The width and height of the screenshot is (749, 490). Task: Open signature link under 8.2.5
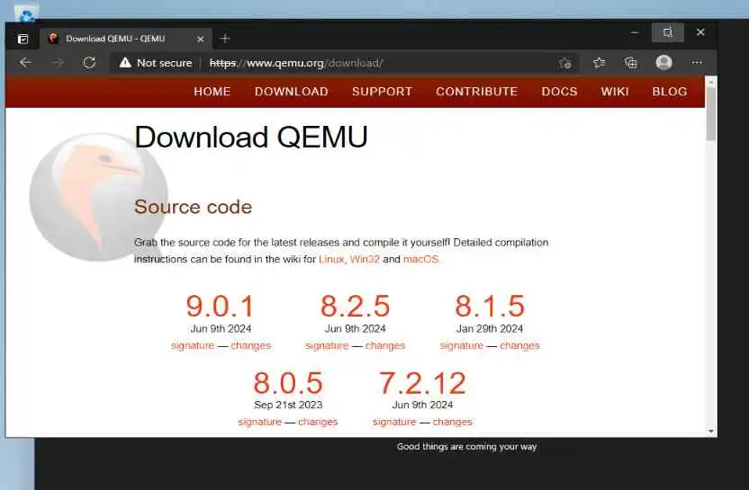tap(327, 345)
